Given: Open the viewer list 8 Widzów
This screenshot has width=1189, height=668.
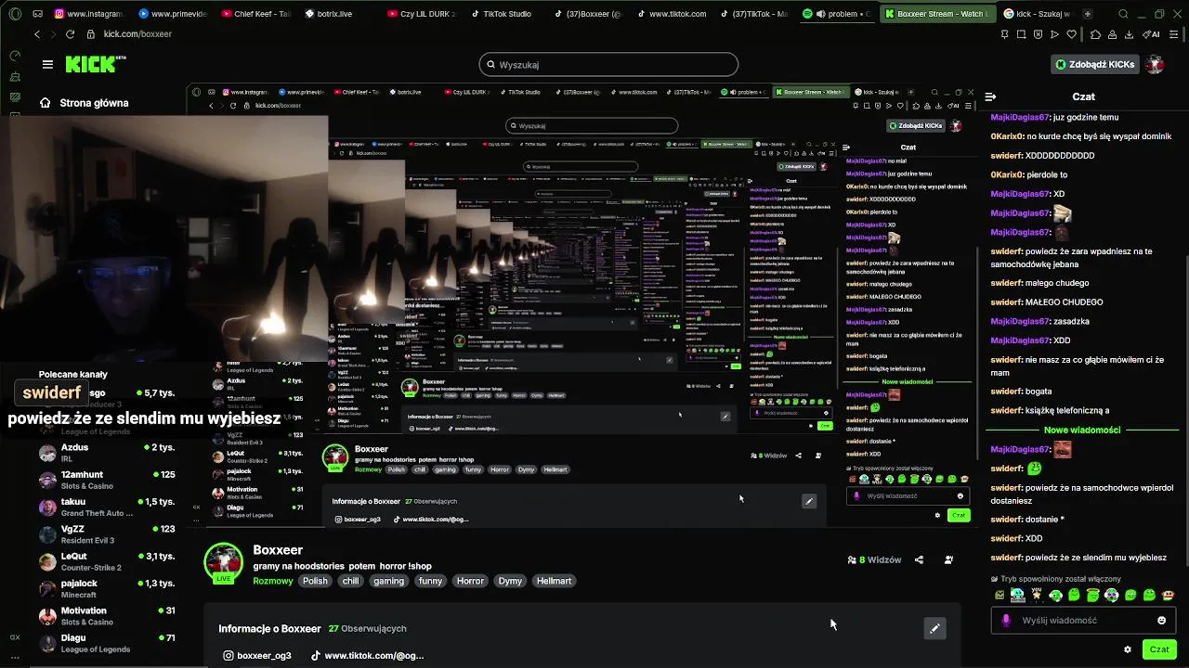Looking at the screenshot, I should (x=873, y=559).
